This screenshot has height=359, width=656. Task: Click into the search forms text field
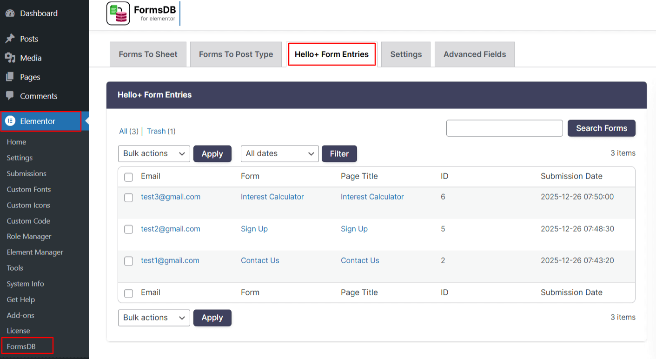click(504, 128)
